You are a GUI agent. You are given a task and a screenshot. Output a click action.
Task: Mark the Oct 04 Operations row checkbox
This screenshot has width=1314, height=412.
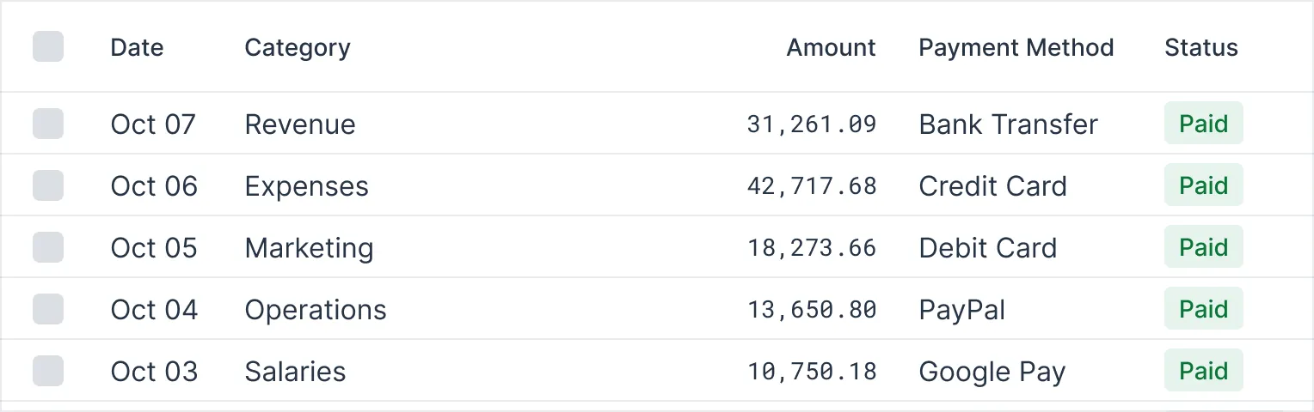[x=48, y=309]
